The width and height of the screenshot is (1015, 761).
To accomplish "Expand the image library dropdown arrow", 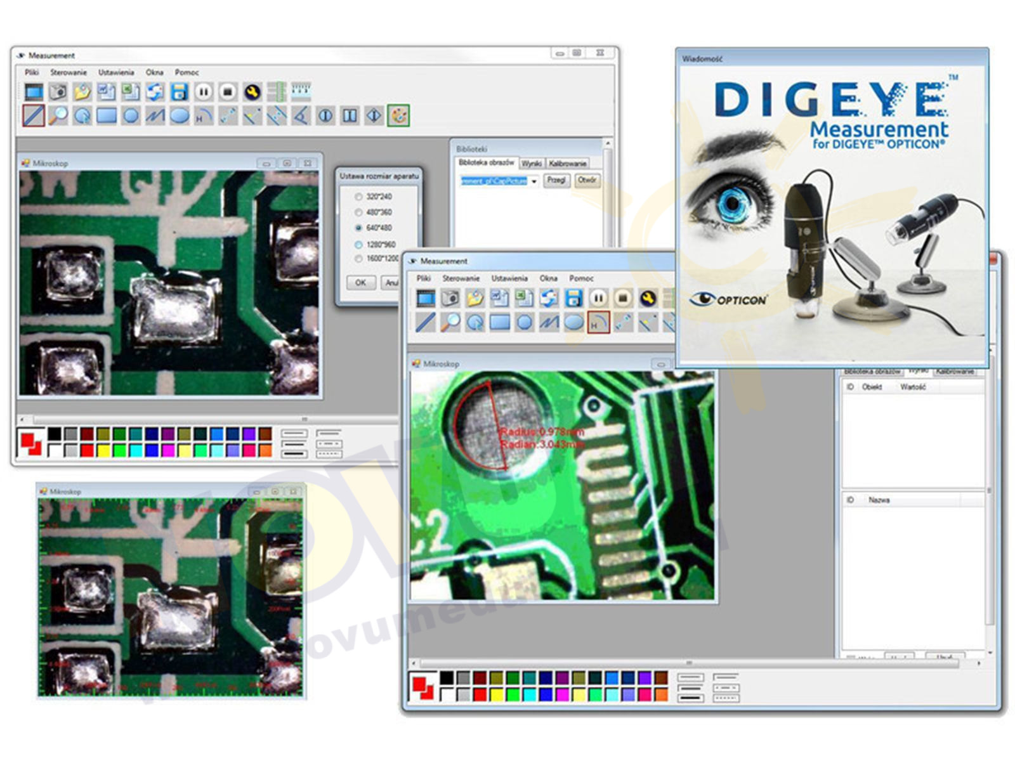I will tap(534, 181).
